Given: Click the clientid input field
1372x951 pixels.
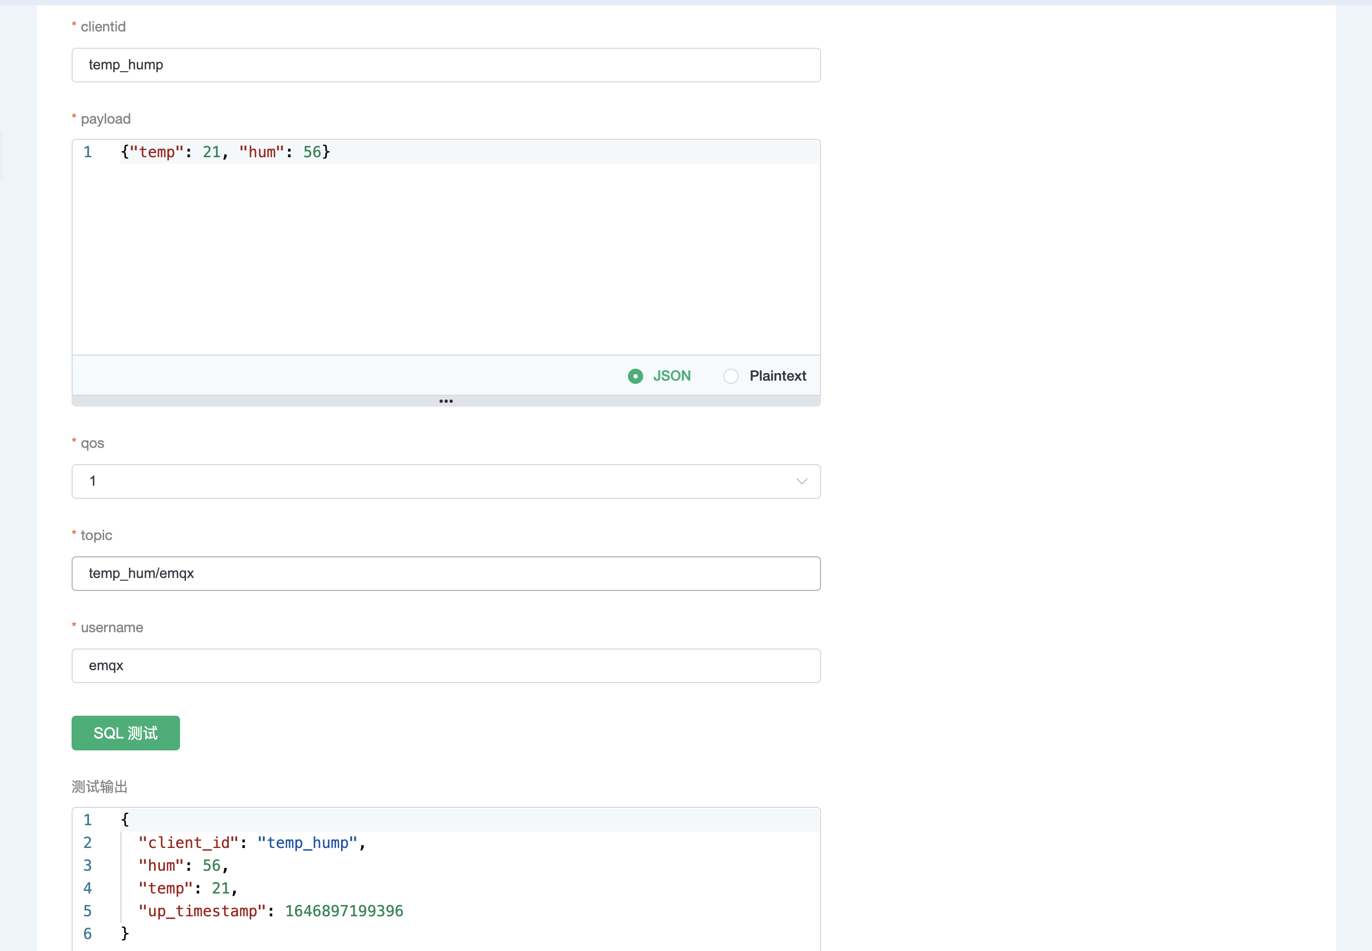Looking at the screenshot, I should [445, 65].
